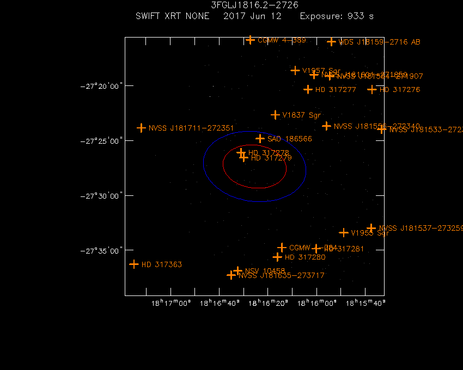This screenshot has height=370, width=463.
Task: Click the V1837 Sgr label
Action: point(301,115)
